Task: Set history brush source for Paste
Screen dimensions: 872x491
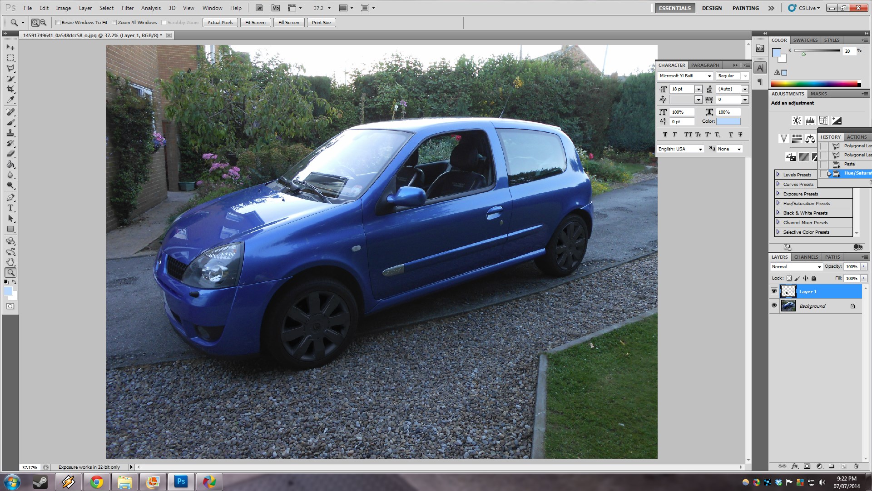Action: tap(823, 164)
